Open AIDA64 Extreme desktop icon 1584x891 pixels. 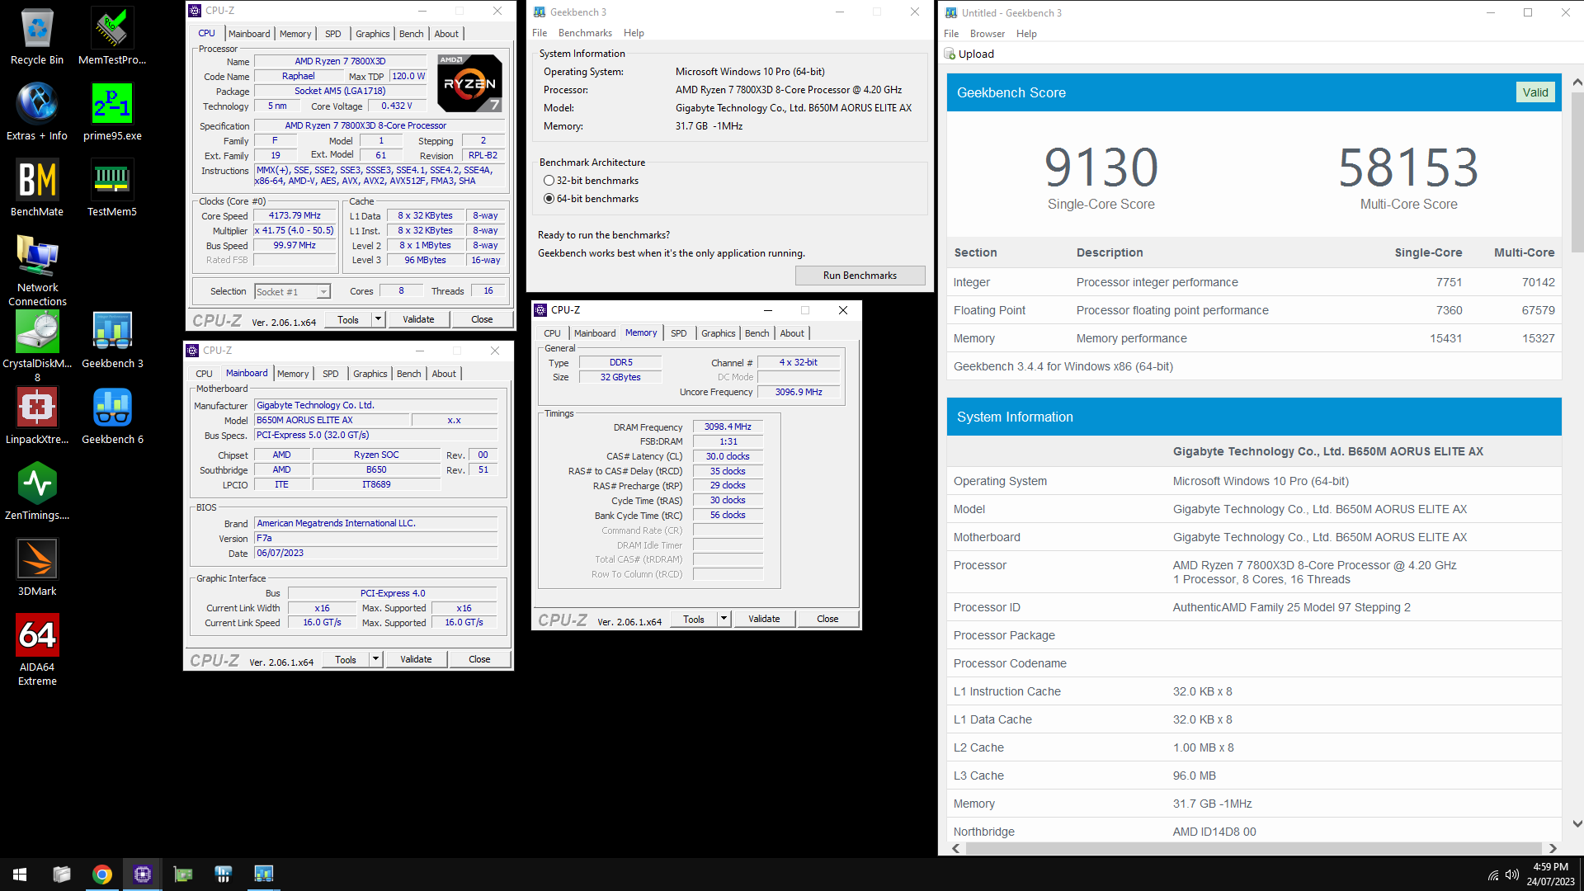pyautogui.click(x=37, y=651)
